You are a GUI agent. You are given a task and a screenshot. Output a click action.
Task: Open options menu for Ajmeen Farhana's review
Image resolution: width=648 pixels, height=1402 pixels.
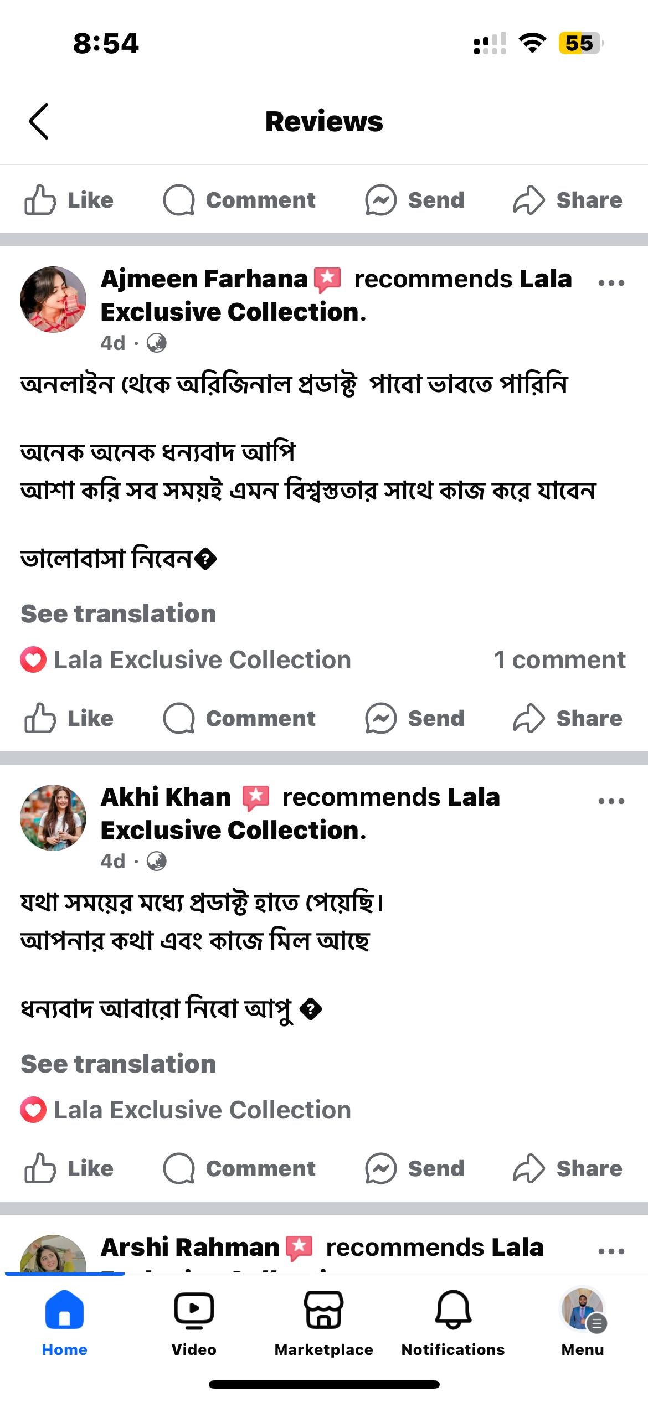pos(611,283)
